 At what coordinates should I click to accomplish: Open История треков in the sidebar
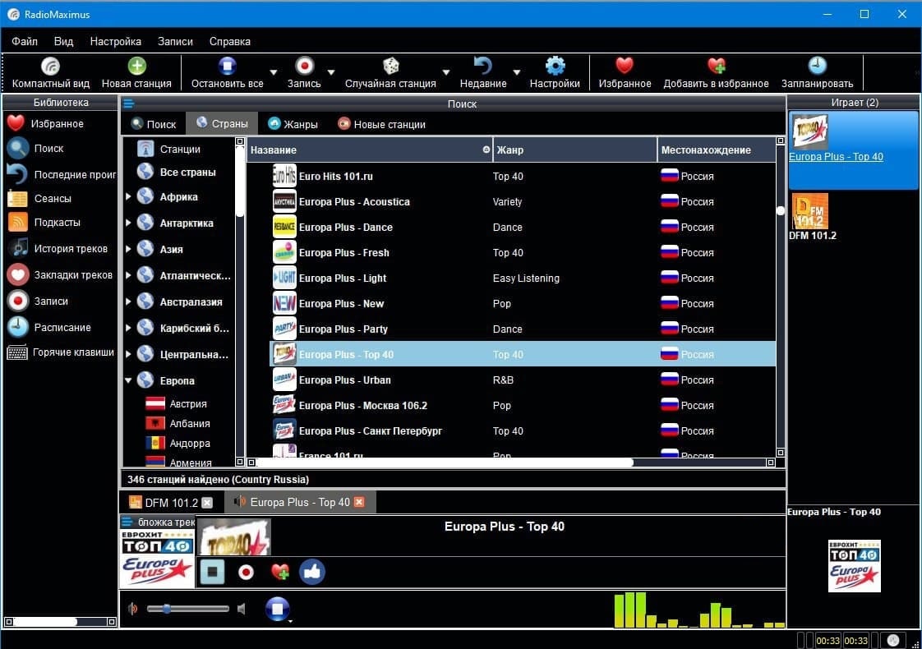pyautogui.click(x=58, y=248)
